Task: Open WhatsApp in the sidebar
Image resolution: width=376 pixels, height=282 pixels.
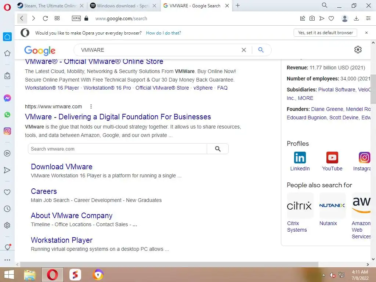Action: click(7, 115)
